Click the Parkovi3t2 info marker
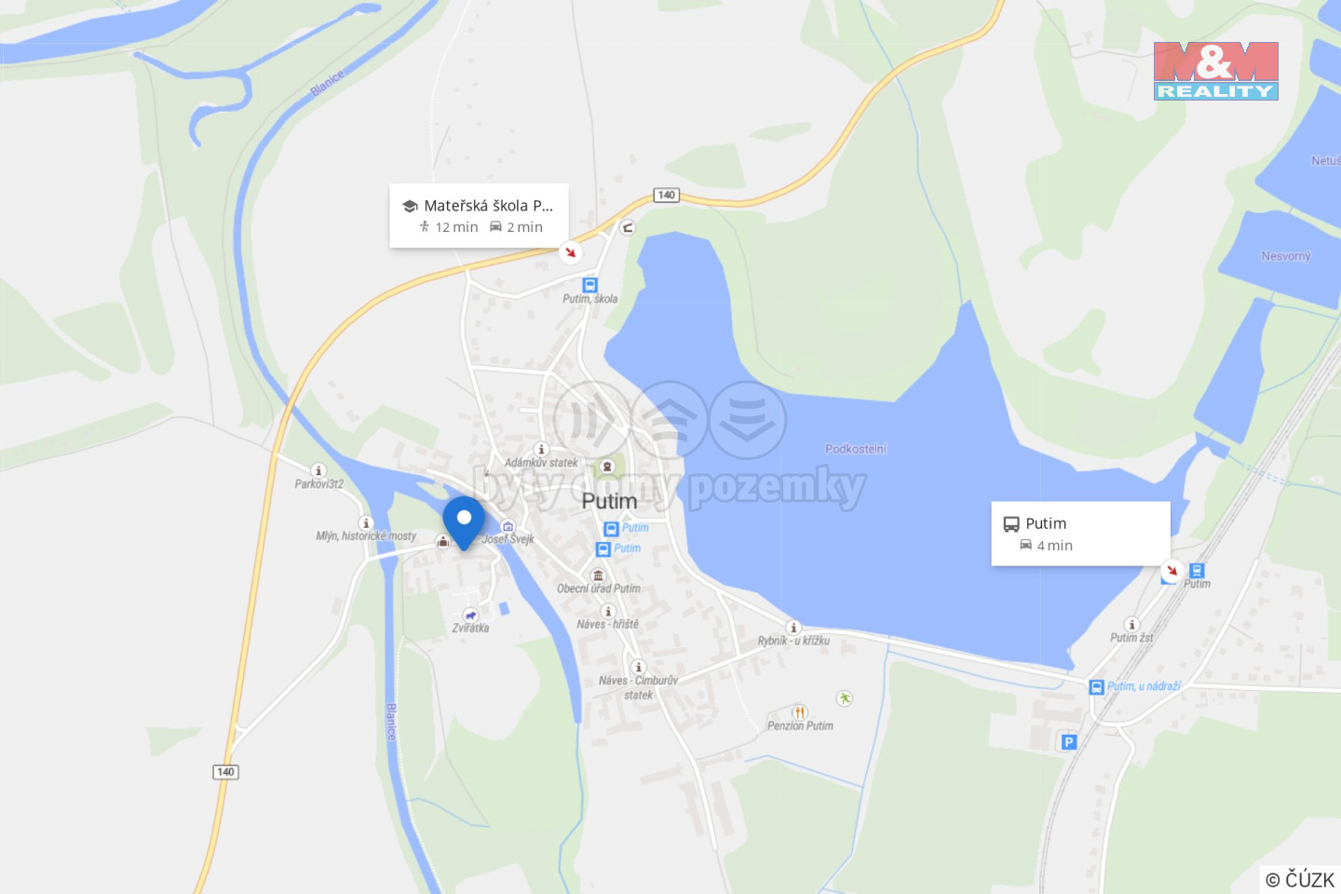Viewport: 1341px width, 894px height. point(318,470)
